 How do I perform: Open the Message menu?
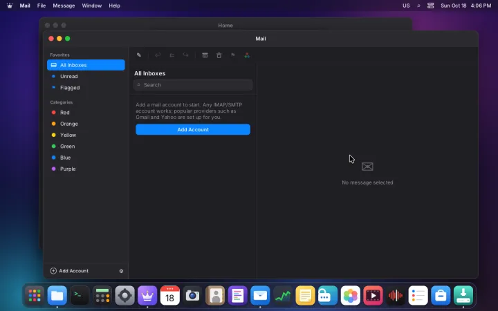tap(64, 6)
